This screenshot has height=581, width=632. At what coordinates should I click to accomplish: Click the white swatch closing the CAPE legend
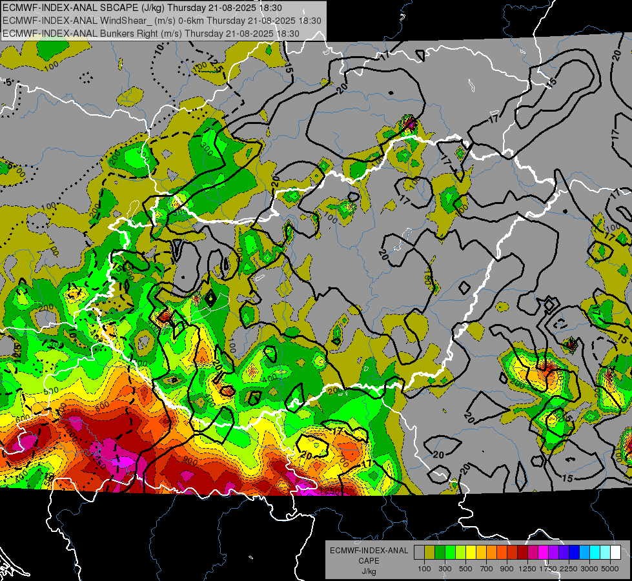(x=615, y=553)
